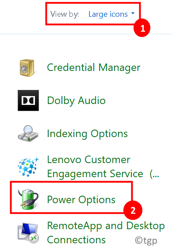Open the Credential Manager safe icon
Image resolution: width=172 pixels, height=249 pixels.
pyautogui.click(x=27, y=68)
